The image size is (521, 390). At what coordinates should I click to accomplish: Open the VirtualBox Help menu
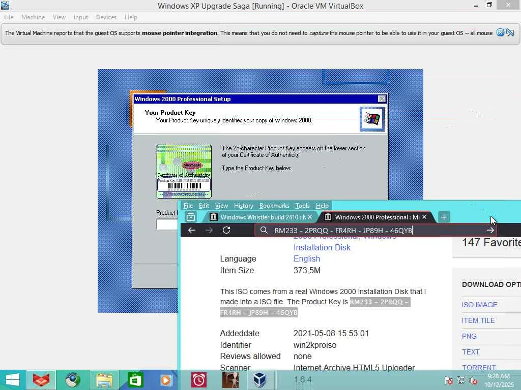coord(131,17)
